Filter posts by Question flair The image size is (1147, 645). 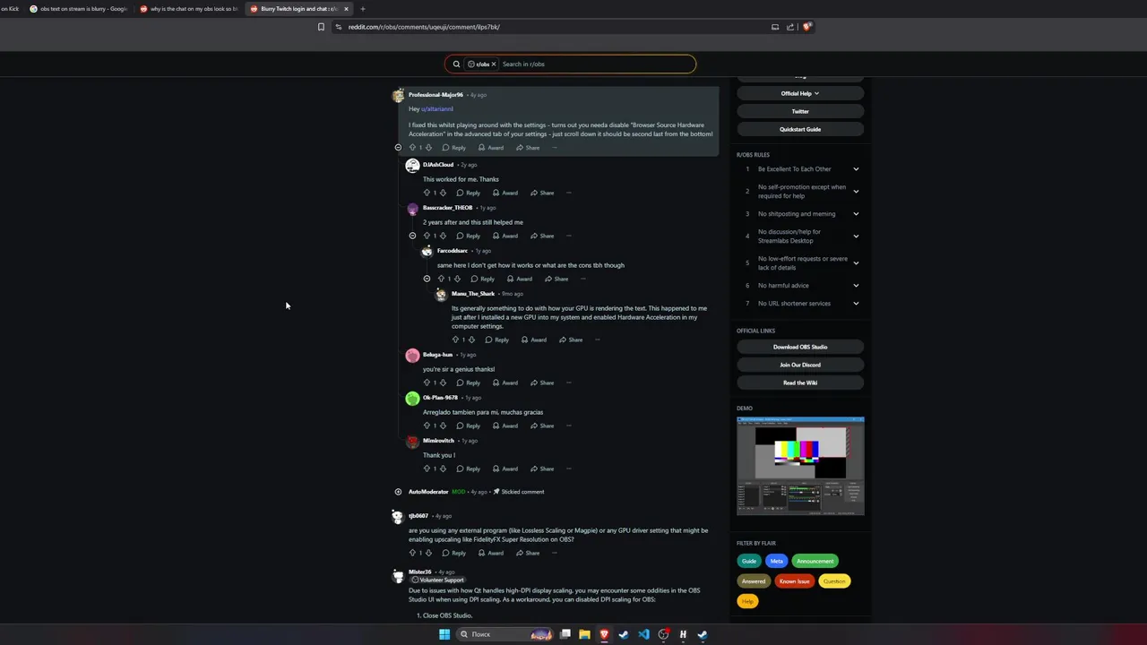834,581
